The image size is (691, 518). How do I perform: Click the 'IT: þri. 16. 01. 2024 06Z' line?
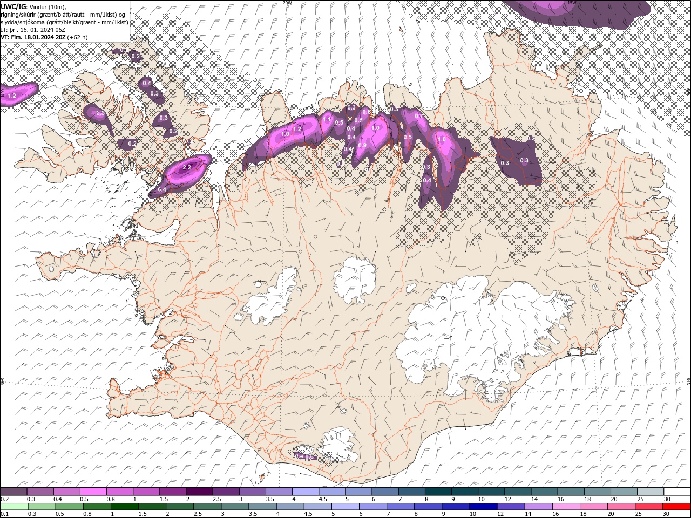[x=32, y=30]
